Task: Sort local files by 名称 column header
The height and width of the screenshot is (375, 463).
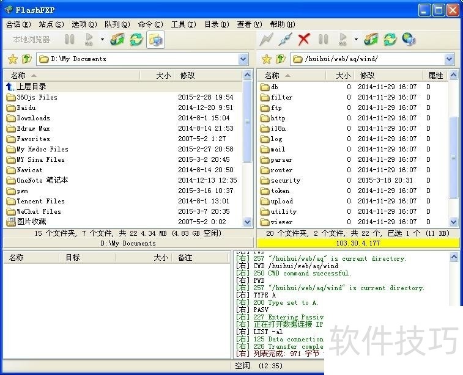Action: 72,76
